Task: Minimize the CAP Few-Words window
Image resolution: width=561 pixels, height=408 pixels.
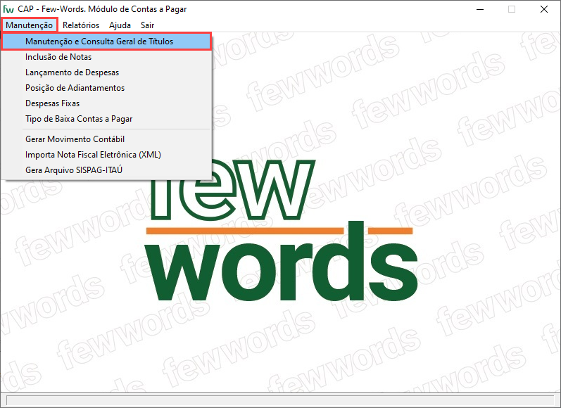Action: 480,9
